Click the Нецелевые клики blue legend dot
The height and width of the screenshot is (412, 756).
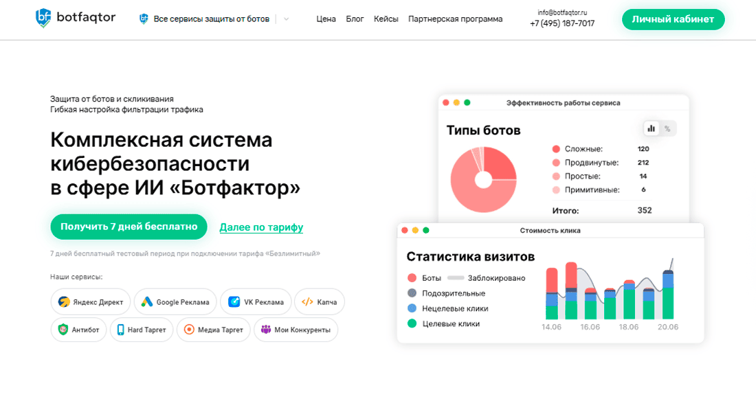[x=412, y=308]
